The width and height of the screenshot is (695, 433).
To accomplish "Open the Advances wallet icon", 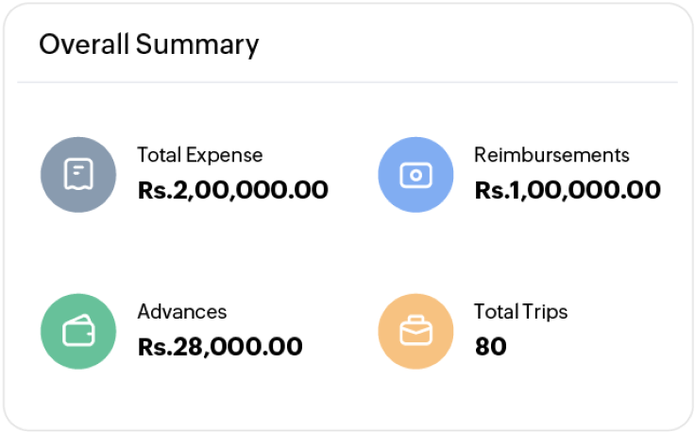I will (78, 331).
